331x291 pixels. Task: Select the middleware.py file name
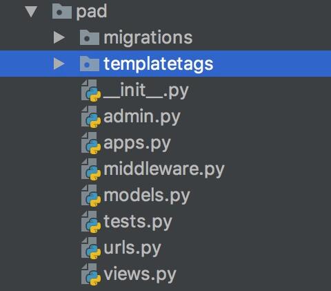pos(164,169)
